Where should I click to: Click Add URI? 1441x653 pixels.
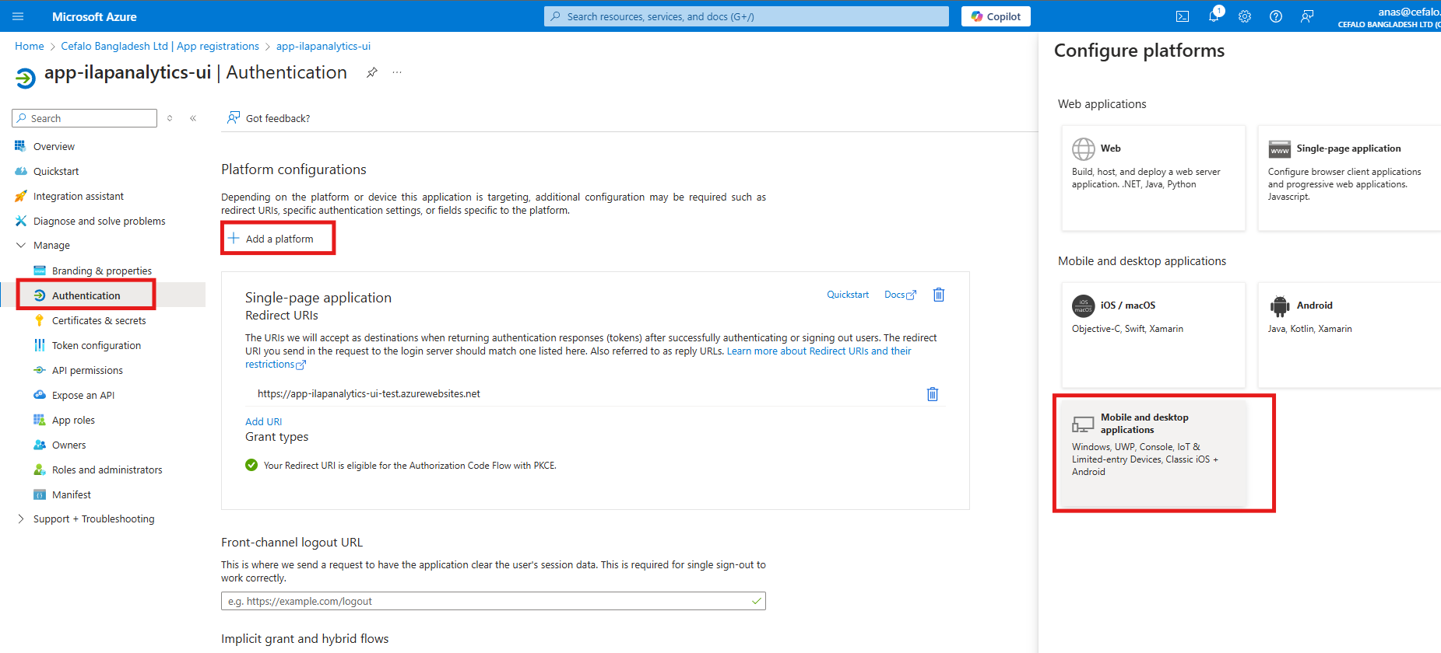click(x=263, y=421)
